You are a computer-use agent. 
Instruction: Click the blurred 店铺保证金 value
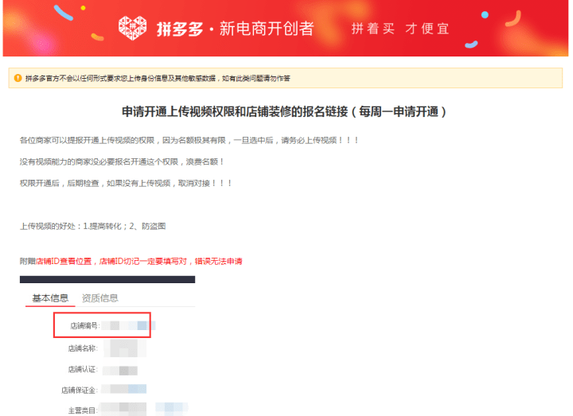click(x=124, y=389)
